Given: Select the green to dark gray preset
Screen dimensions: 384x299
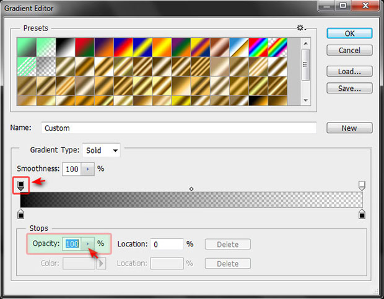Looking at the screenshot, I should click(27, 47).
